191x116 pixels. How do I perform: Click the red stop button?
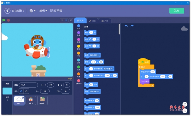(8, 20)
